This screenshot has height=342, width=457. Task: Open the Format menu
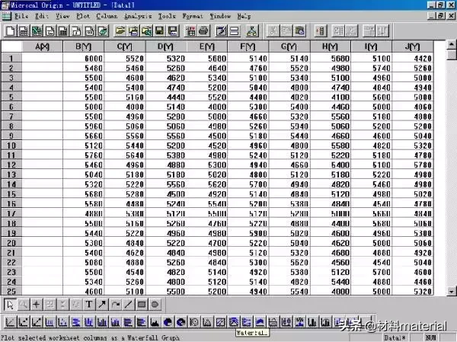193,16
